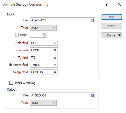Screen dimensions: 126x113
Task: Open file browser icon for output A_GEOLOG file
Action: click(x=92, y=95)
